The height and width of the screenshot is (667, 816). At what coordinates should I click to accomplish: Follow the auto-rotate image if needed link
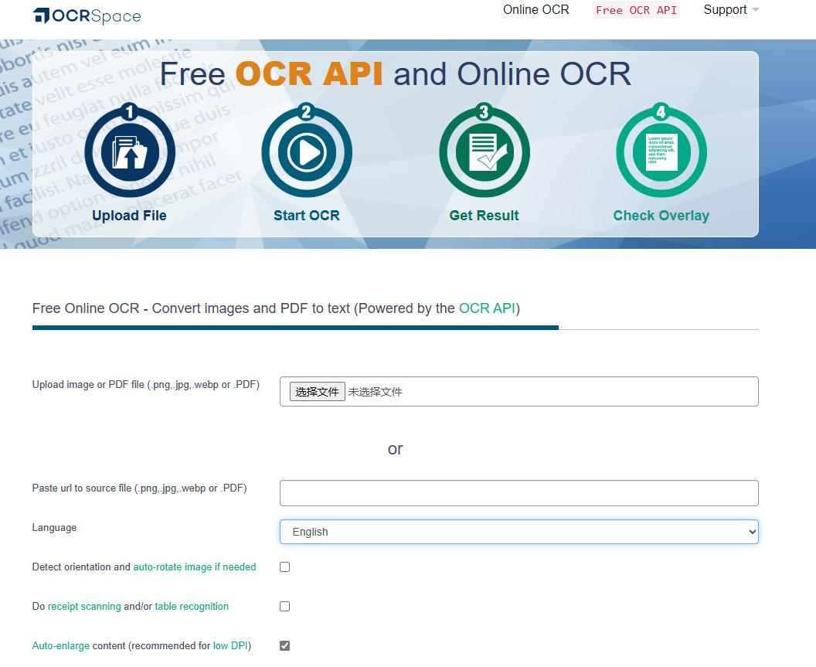[x=195, y=567]
